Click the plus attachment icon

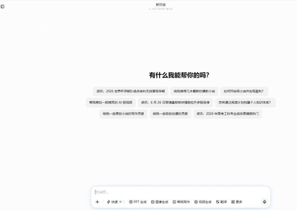point(97,202)
